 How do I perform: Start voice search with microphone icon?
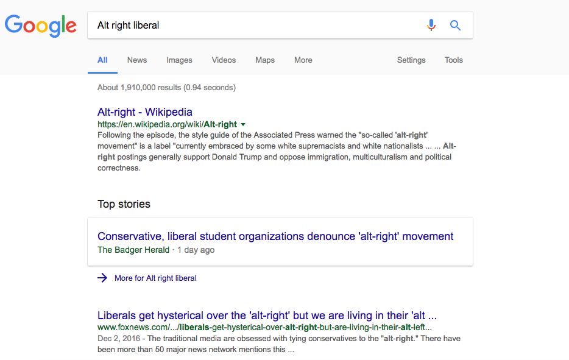pos(431,25)
